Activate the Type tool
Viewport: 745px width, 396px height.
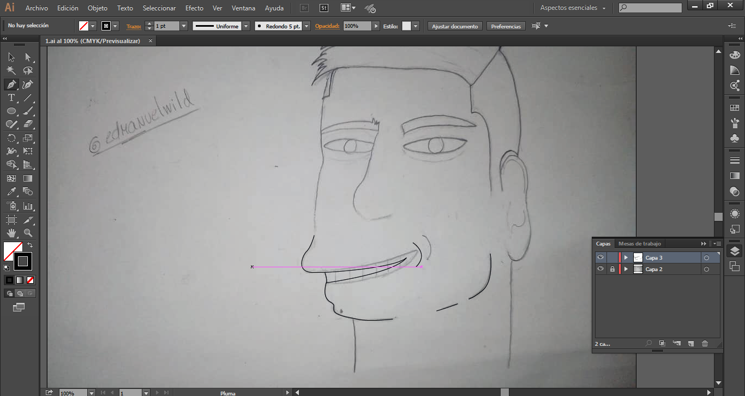pyautogui.click(x=11, y=98)
